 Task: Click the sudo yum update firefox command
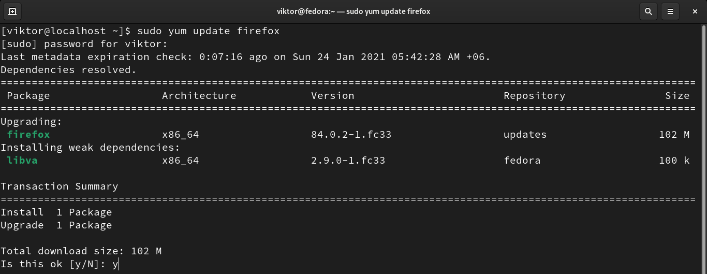[x=208, y=31]
